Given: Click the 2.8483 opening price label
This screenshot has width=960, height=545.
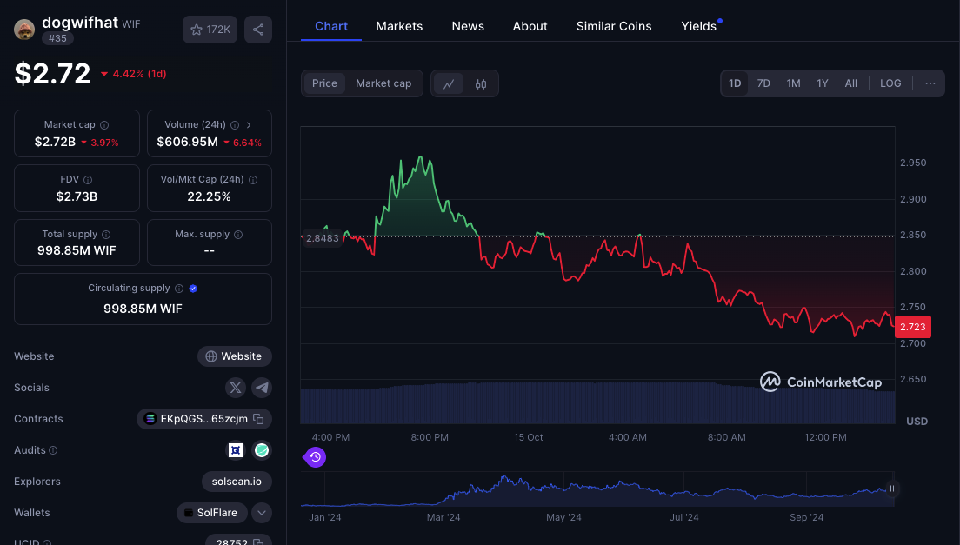Looking at the screenshot, I should click(x=322, y=238).
